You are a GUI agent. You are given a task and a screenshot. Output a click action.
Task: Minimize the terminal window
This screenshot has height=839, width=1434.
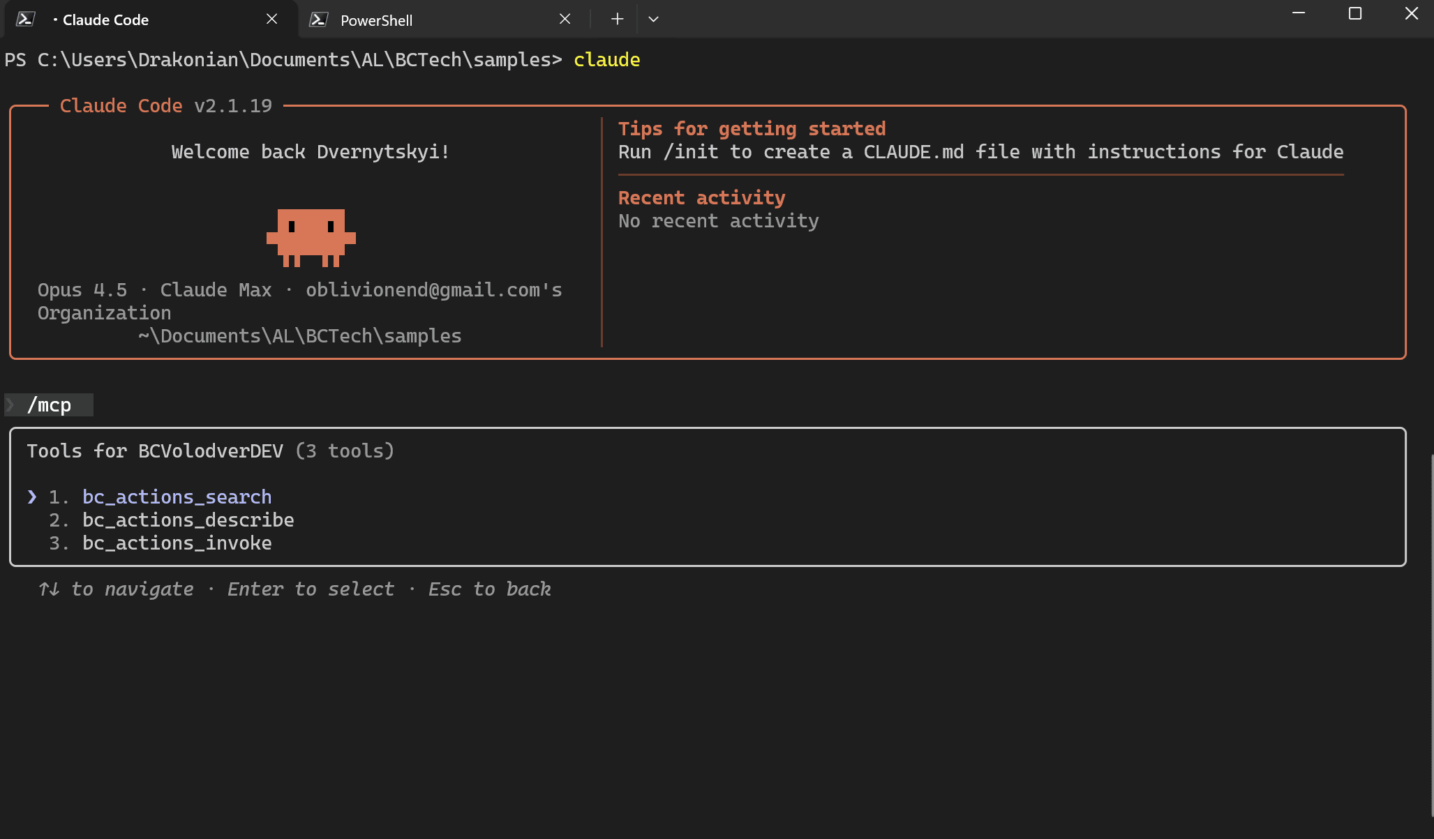coord(1299,14)
